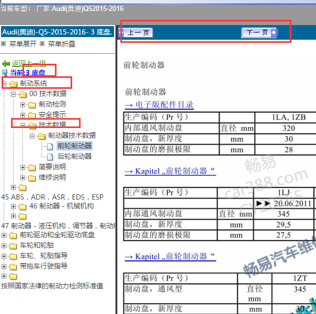Click the 前轮制动器 page icon
Image resolution: width=316 pixels, height=314 pixels.
[50, 146]
